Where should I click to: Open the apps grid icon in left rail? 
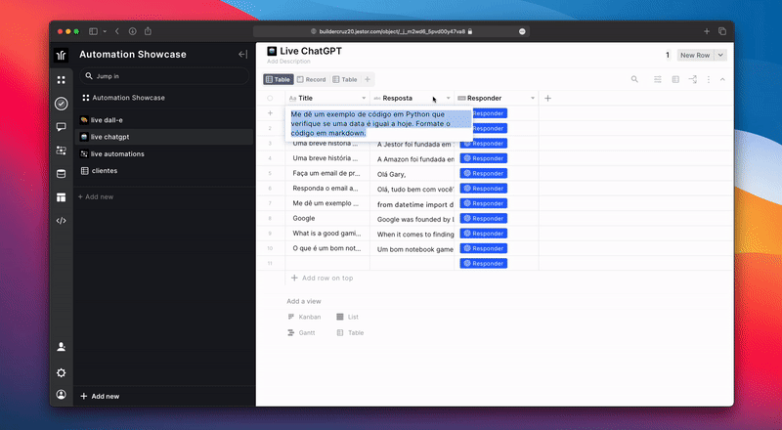pos(62,80)
